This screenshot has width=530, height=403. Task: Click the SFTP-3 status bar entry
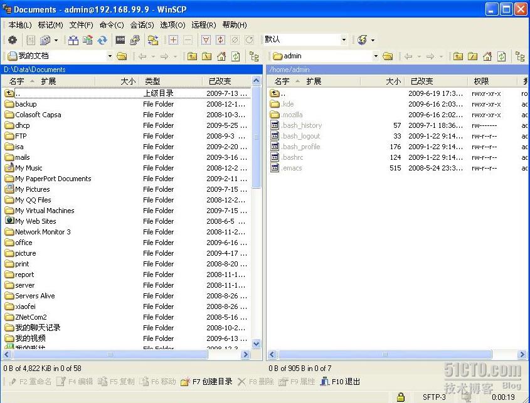[x=434, y=397]
